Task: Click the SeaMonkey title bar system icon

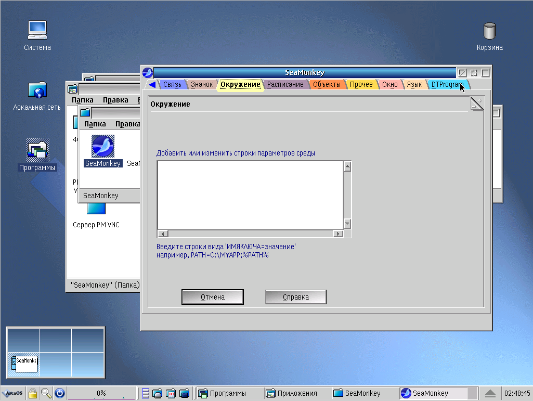Action: click(x=148, y=72)
